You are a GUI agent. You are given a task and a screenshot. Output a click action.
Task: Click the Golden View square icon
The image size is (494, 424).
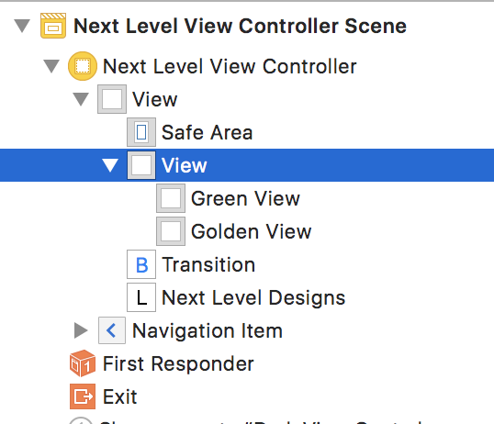(x=171, y=231)
